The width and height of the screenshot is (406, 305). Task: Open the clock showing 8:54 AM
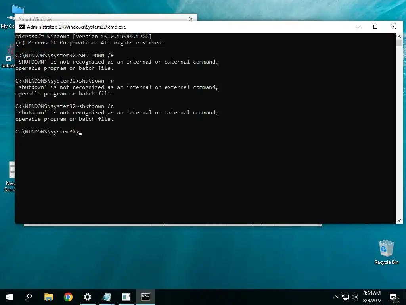(x=372, y=297)
